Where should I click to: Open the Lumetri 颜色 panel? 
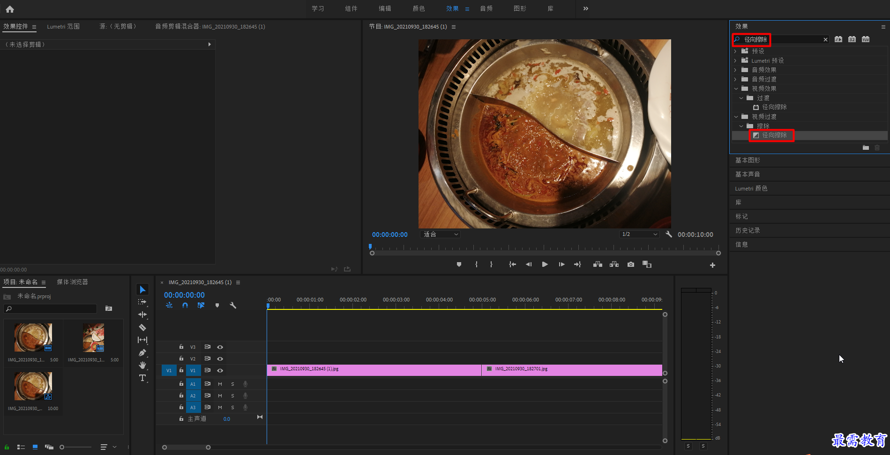(751, 188)
